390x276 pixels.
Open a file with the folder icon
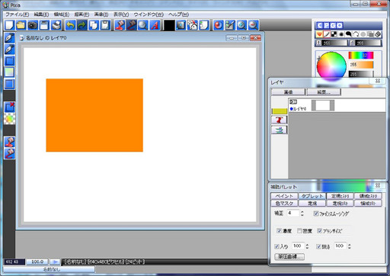coord(21,25)
